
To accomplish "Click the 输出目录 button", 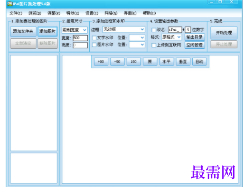I will pyautogui.click(x=195, y=37).
